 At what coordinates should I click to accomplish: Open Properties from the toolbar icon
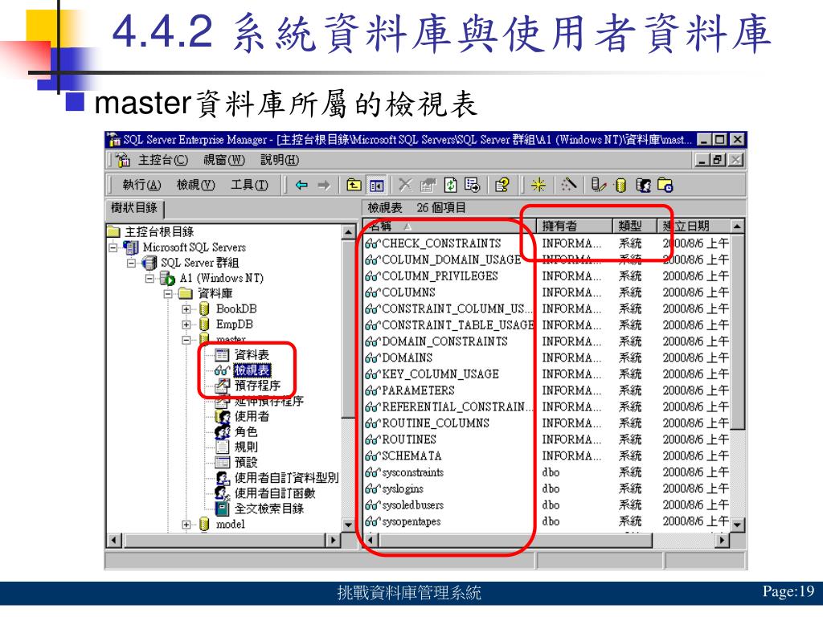coord(428,185)
